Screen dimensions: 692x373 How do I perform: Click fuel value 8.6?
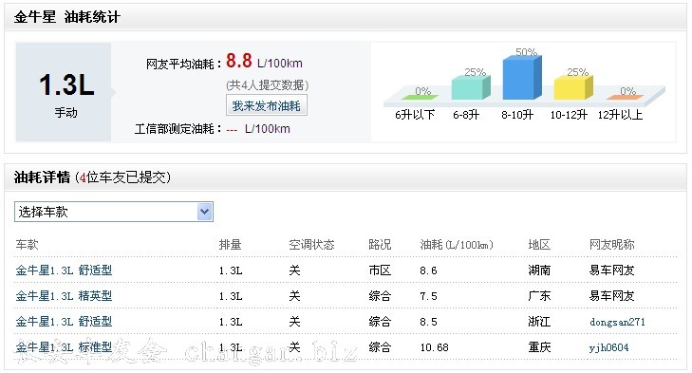[x=428, y=270]
